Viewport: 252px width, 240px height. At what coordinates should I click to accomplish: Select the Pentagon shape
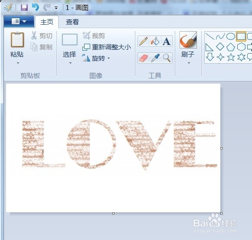click(231, 47)
